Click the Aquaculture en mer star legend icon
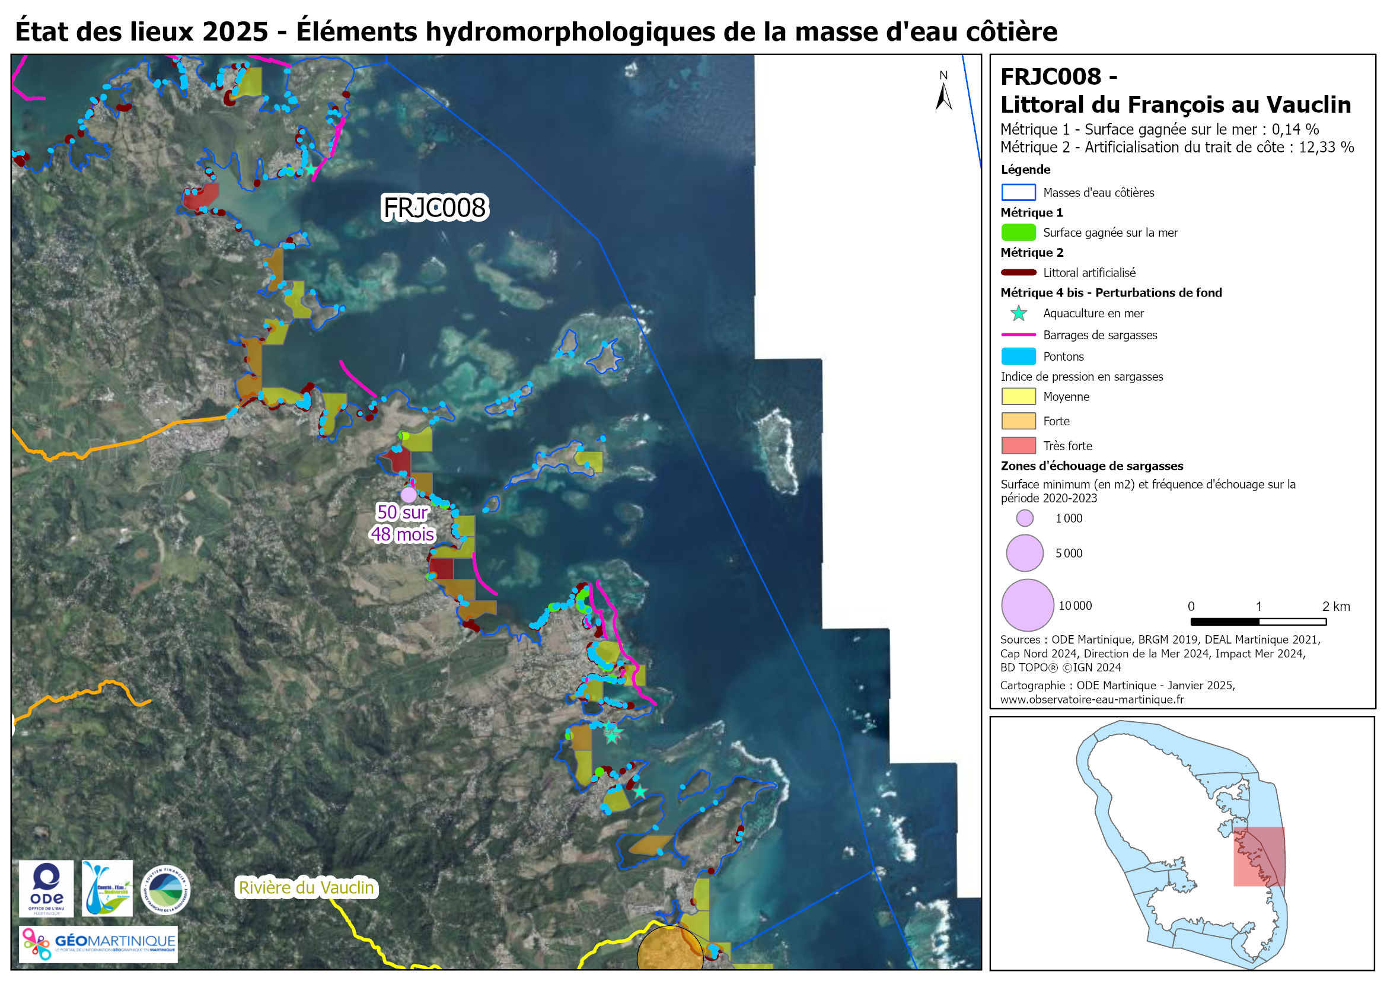Image resolution: width=1387 pixels, height=981 pixels. coord(1019,314)
